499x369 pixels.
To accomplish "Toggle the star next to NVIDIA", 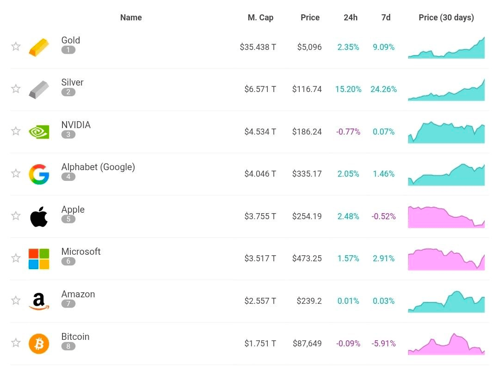I will [16, 131].
